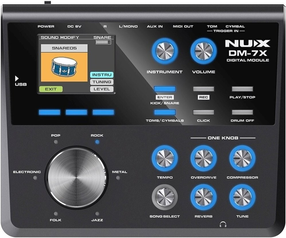
Task: Click the TUNE knob
Action: click(x=243, y=197)
